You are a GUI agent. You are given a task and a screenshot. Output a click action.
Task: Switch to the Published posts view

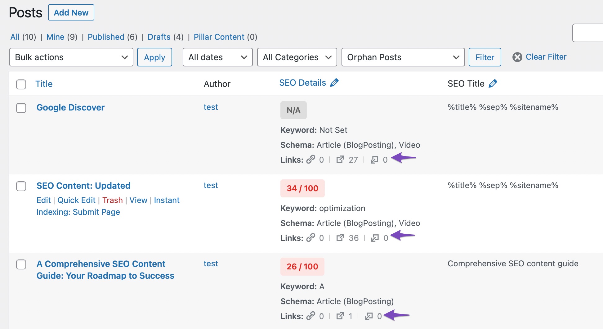click(106, 37)
